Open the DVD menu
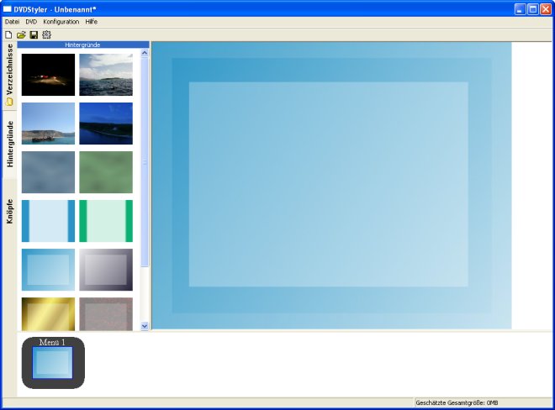 pos(31,22)
